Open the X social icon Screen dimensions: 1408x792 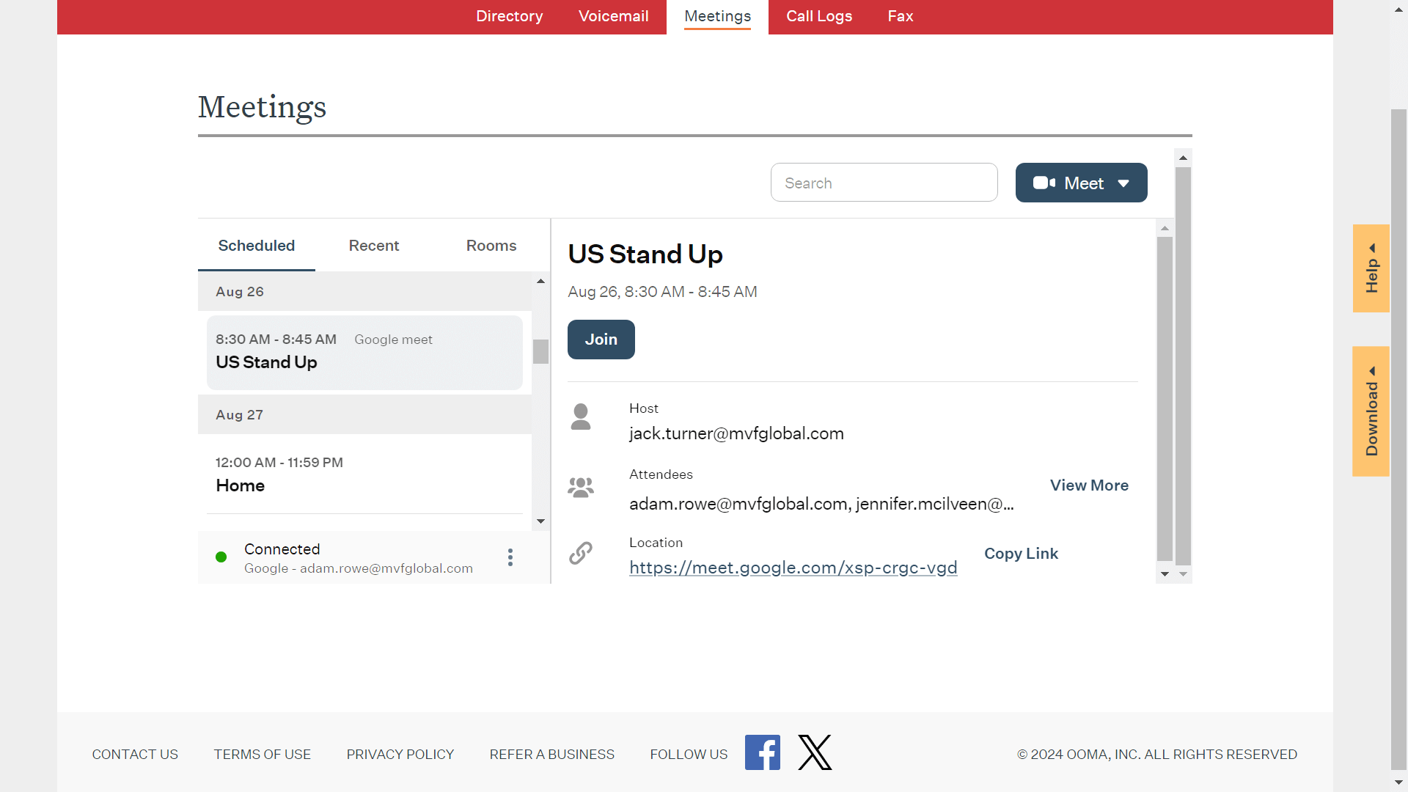click(x=815, y=752)
